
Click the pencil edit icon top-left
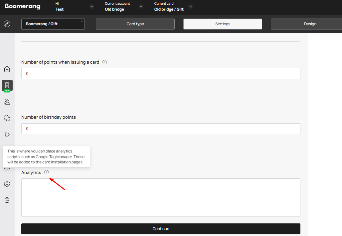pos(7,24)
